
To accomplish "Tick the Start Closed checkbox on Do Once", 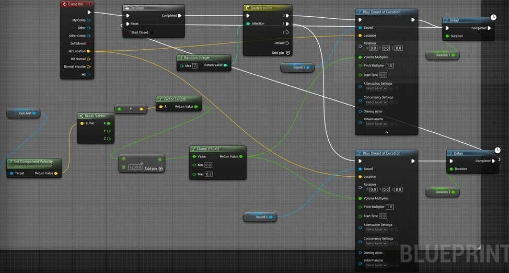I will (x=152, y=32).
